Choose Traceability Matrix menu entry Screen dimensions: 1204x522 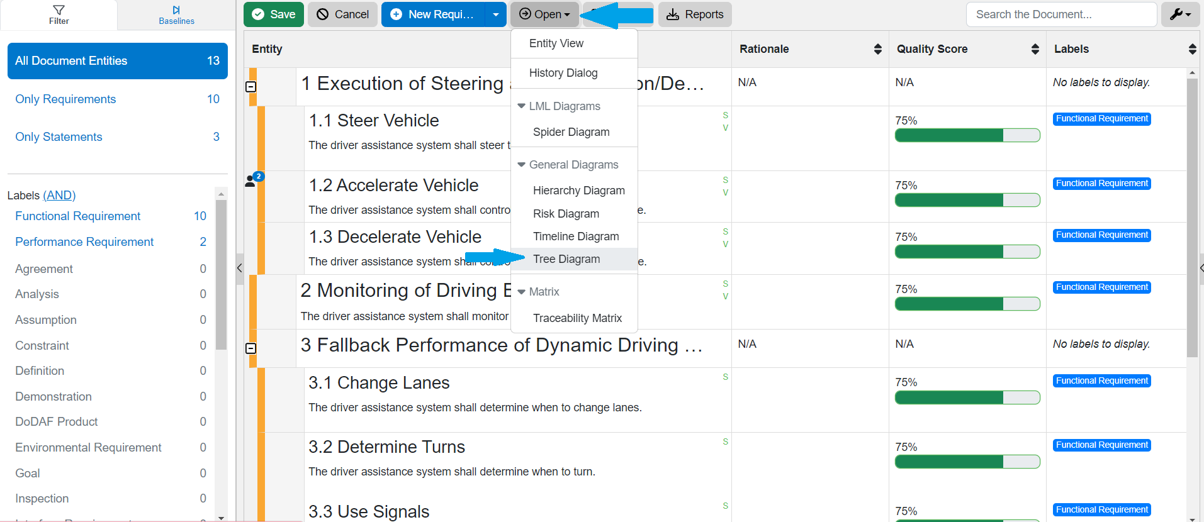click(577, 318)
